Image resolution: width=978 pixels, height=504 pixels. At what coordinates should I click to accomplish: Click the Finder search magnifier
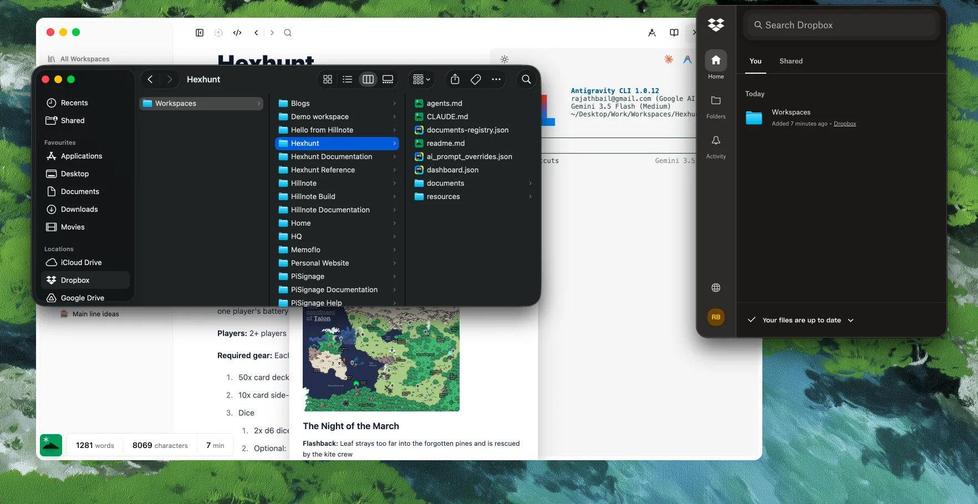click(526, 79)
